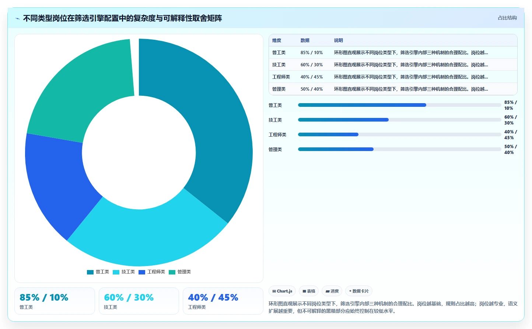
Task: Click the 进度 chip icon
Action: 327,291
